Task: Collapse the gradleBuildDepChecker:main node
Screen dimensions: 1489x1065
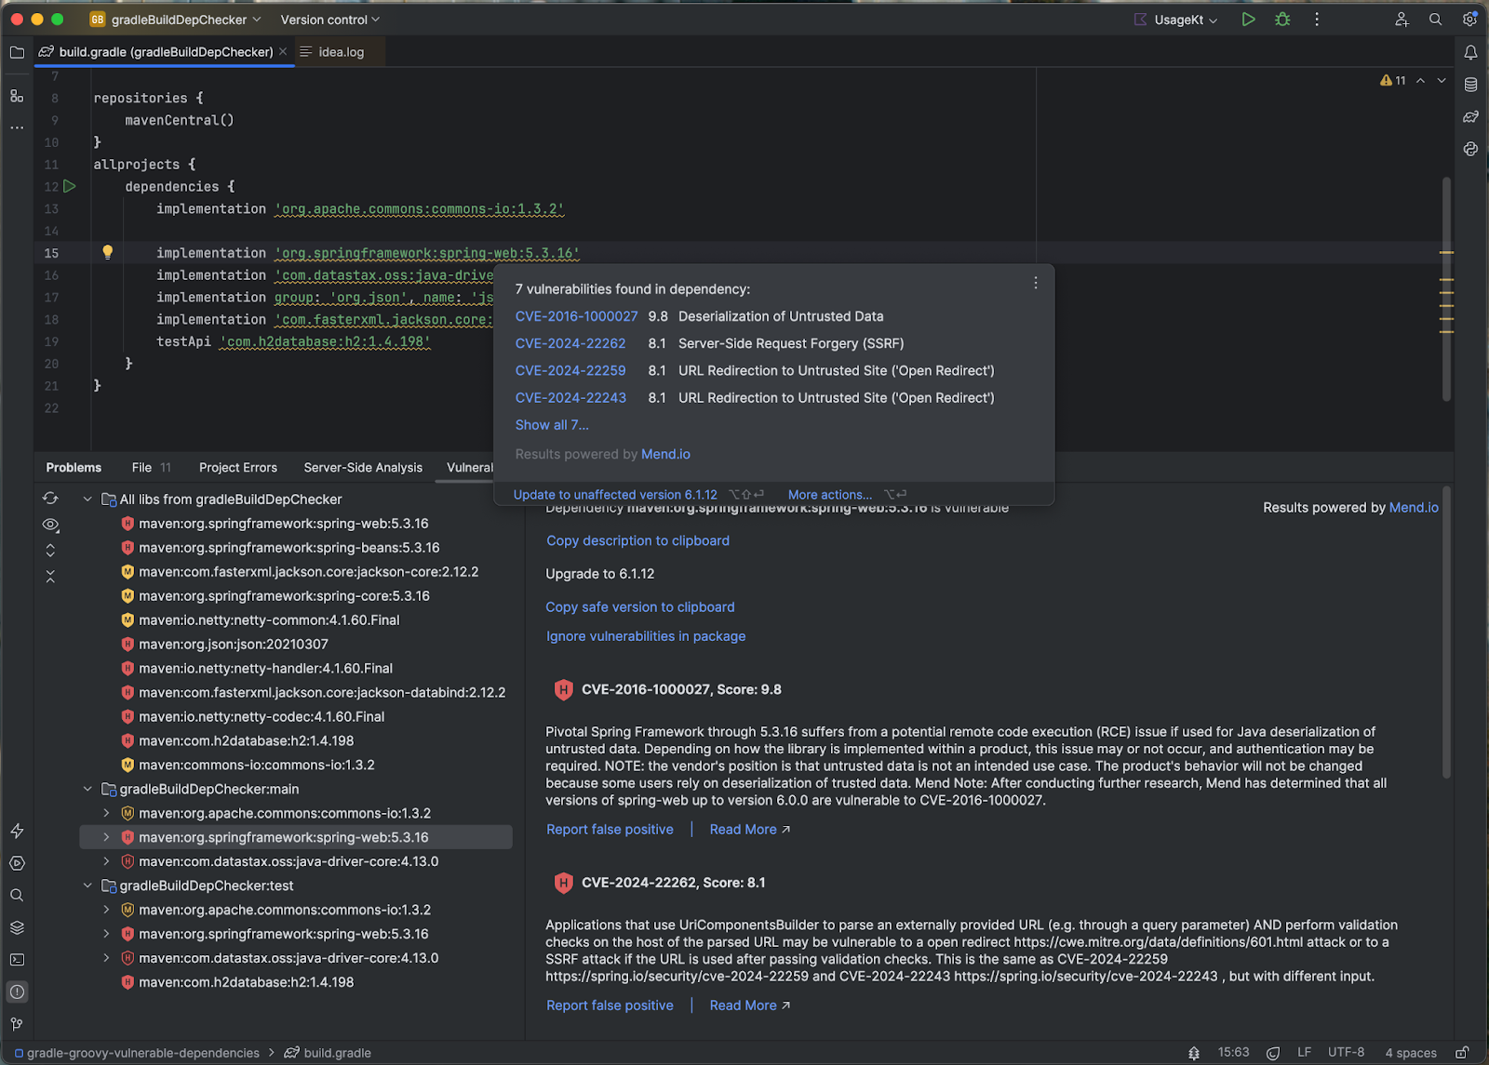Action: click(87, 789)
